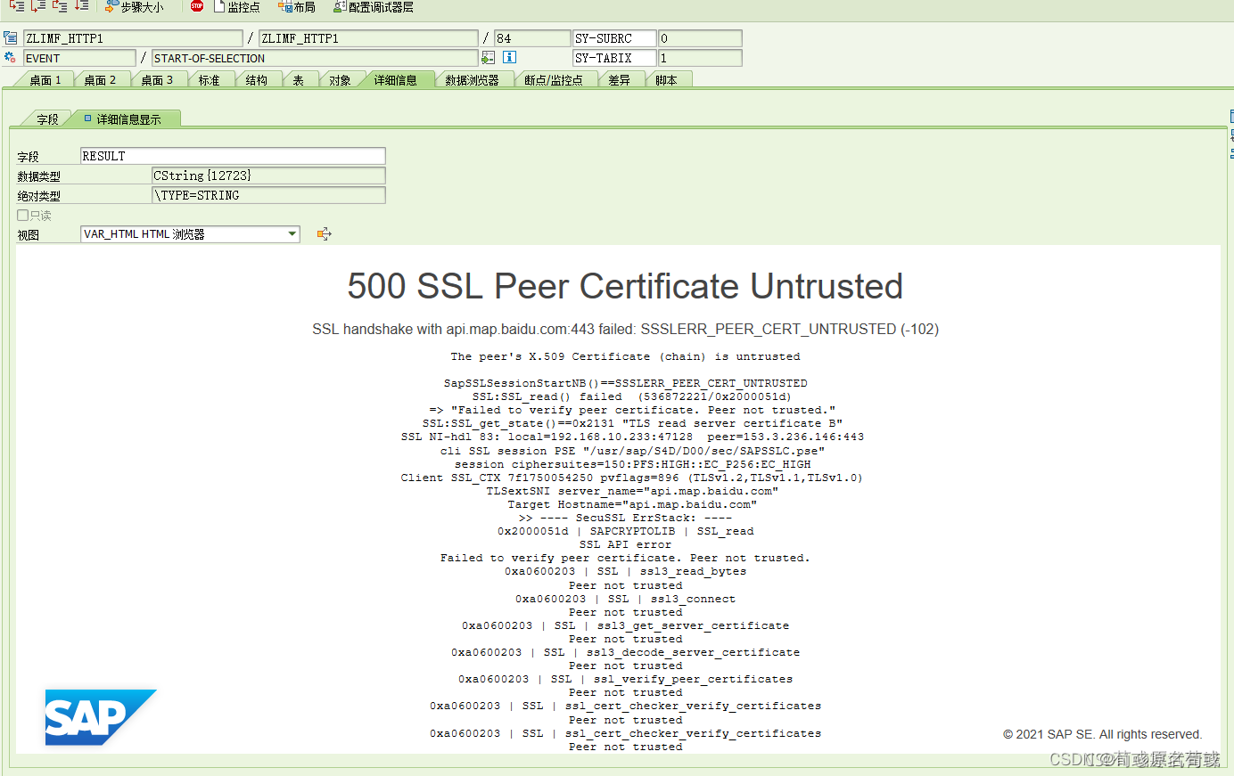Click the SY-SUBRC field

pos(614,38)
